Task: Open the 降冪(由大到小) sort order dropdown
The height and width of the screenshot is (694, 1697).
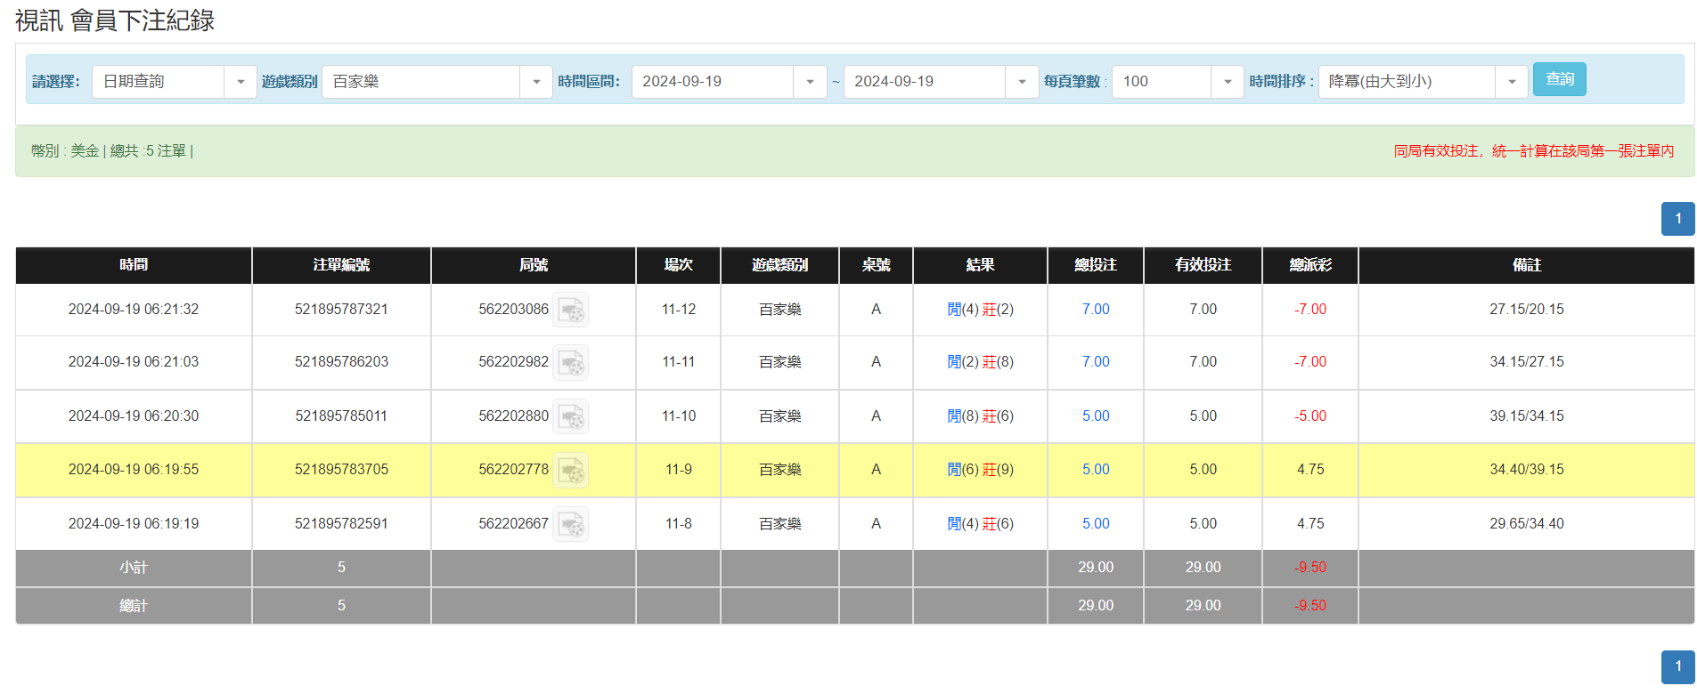Action: click(1511, 82)
